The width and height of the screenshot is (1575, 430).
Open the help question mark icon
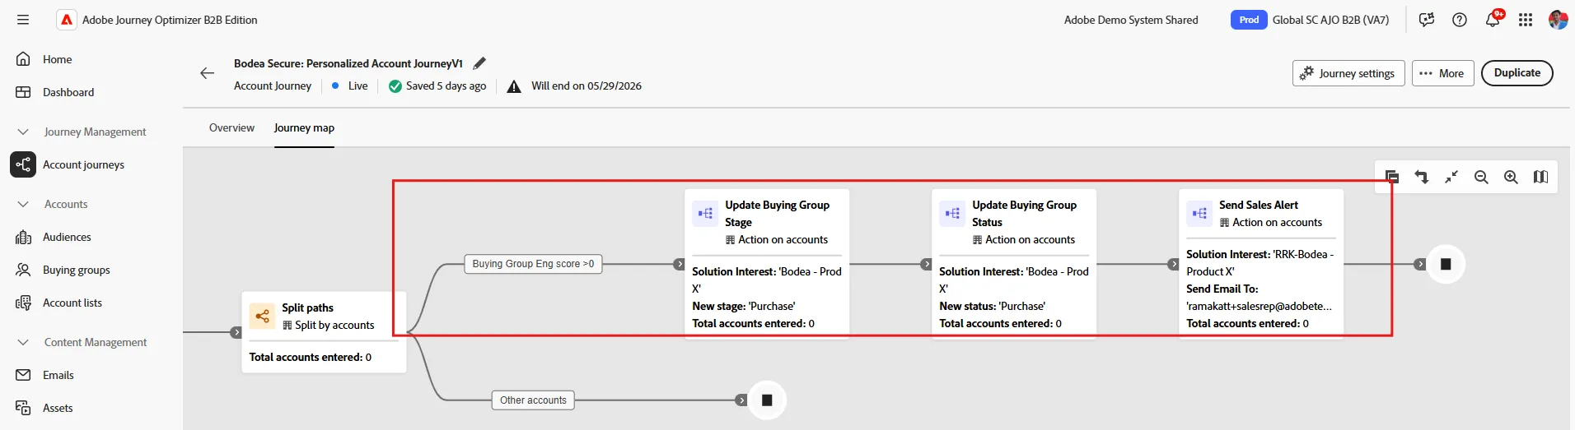click(1460, 20)
